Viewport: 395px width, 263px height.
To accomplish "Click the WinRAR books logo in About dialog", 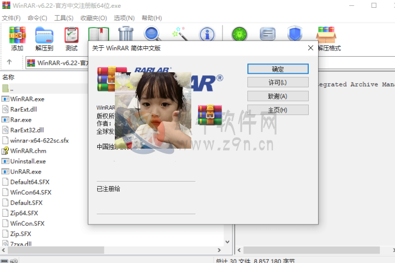I will click(106, 79).
